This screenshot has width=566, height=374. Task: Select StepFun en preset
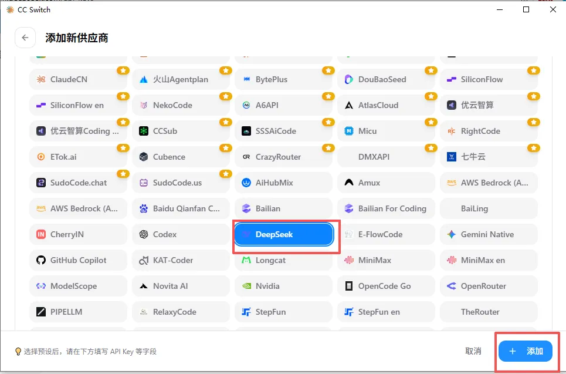[387, 312]
